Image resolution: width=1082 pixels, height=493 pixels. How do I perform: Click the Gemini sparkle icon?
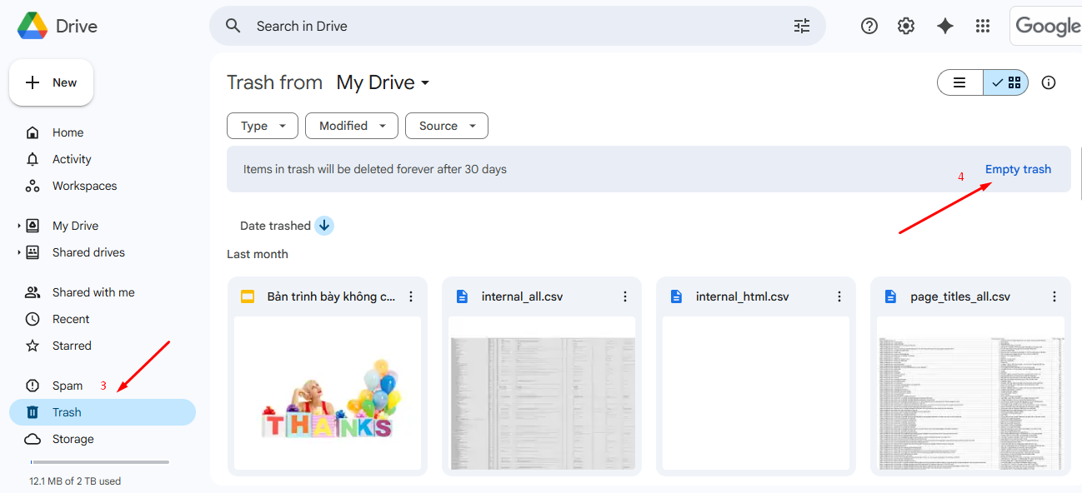[944, 26]
